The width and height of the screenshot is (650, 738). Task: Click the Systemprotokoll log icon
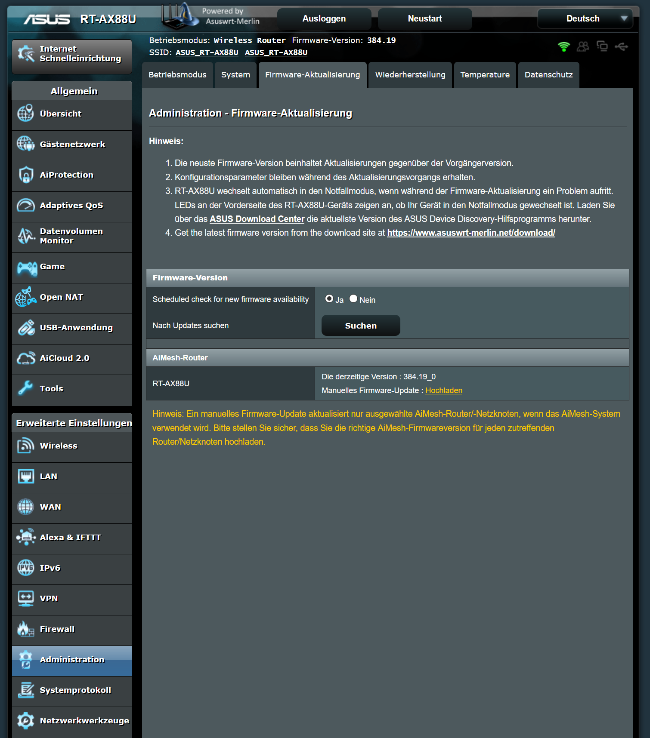click(26, 690)
